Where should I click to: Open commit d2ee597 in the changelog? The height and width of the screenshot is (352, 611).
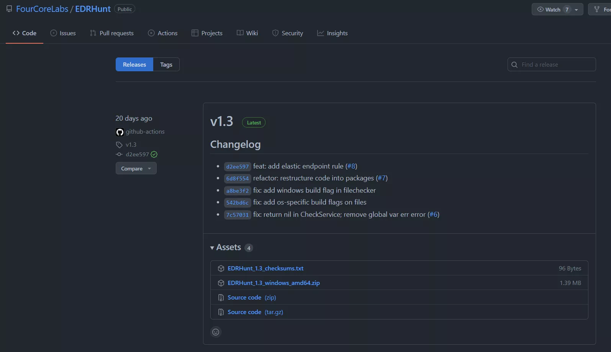coord(238,167)
